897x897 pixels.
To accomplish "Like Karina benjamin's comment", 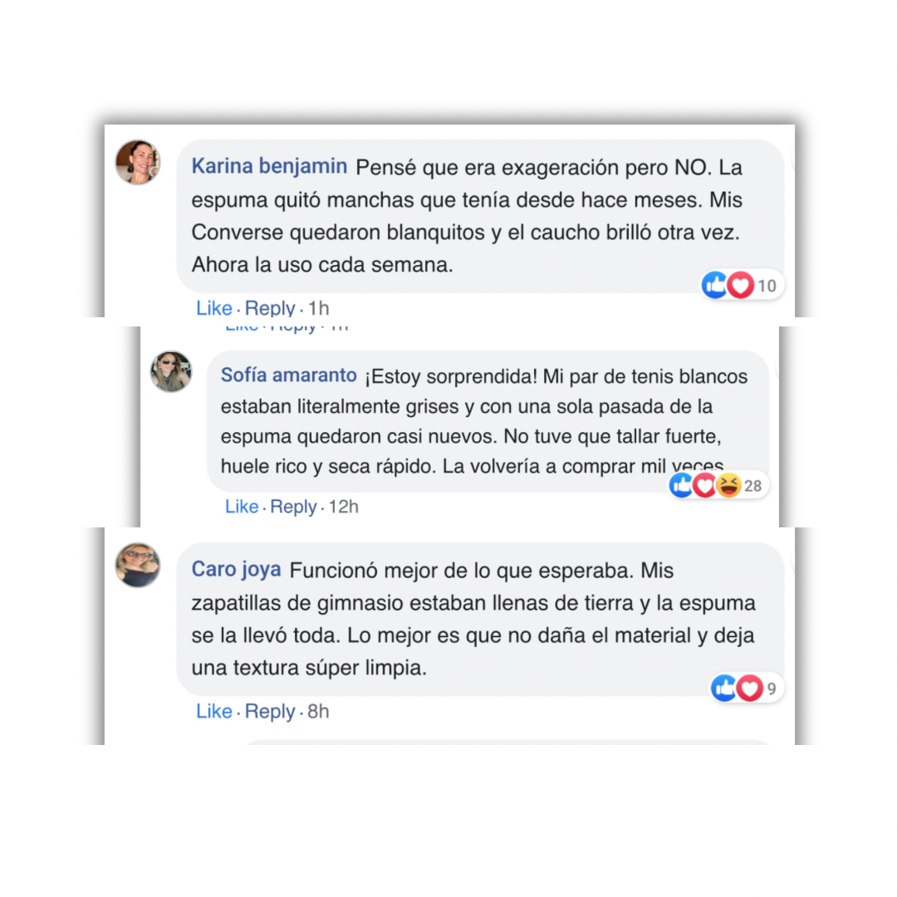I will click(x=214, y=308).
